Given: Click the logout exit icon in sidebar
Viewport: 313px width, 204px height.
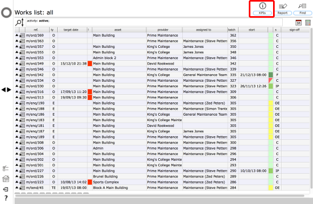Looking at the screenshot, I should coord(5,189).
